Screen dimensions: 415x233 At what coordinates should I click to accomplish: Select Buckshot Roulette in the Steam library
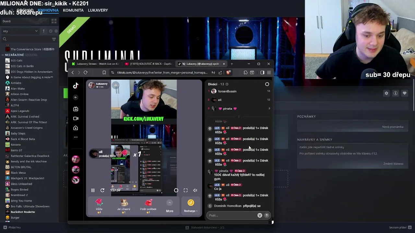(x=23, y=212)
